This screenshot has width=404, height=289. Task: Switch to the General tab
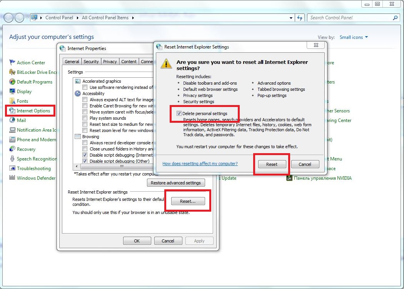72,62
